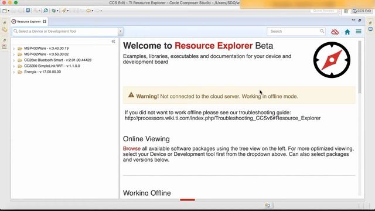375x211 pixels.
Task: Click the CC26xx Bluetooth Smart folder icon
Action: [x=20, y=60]
